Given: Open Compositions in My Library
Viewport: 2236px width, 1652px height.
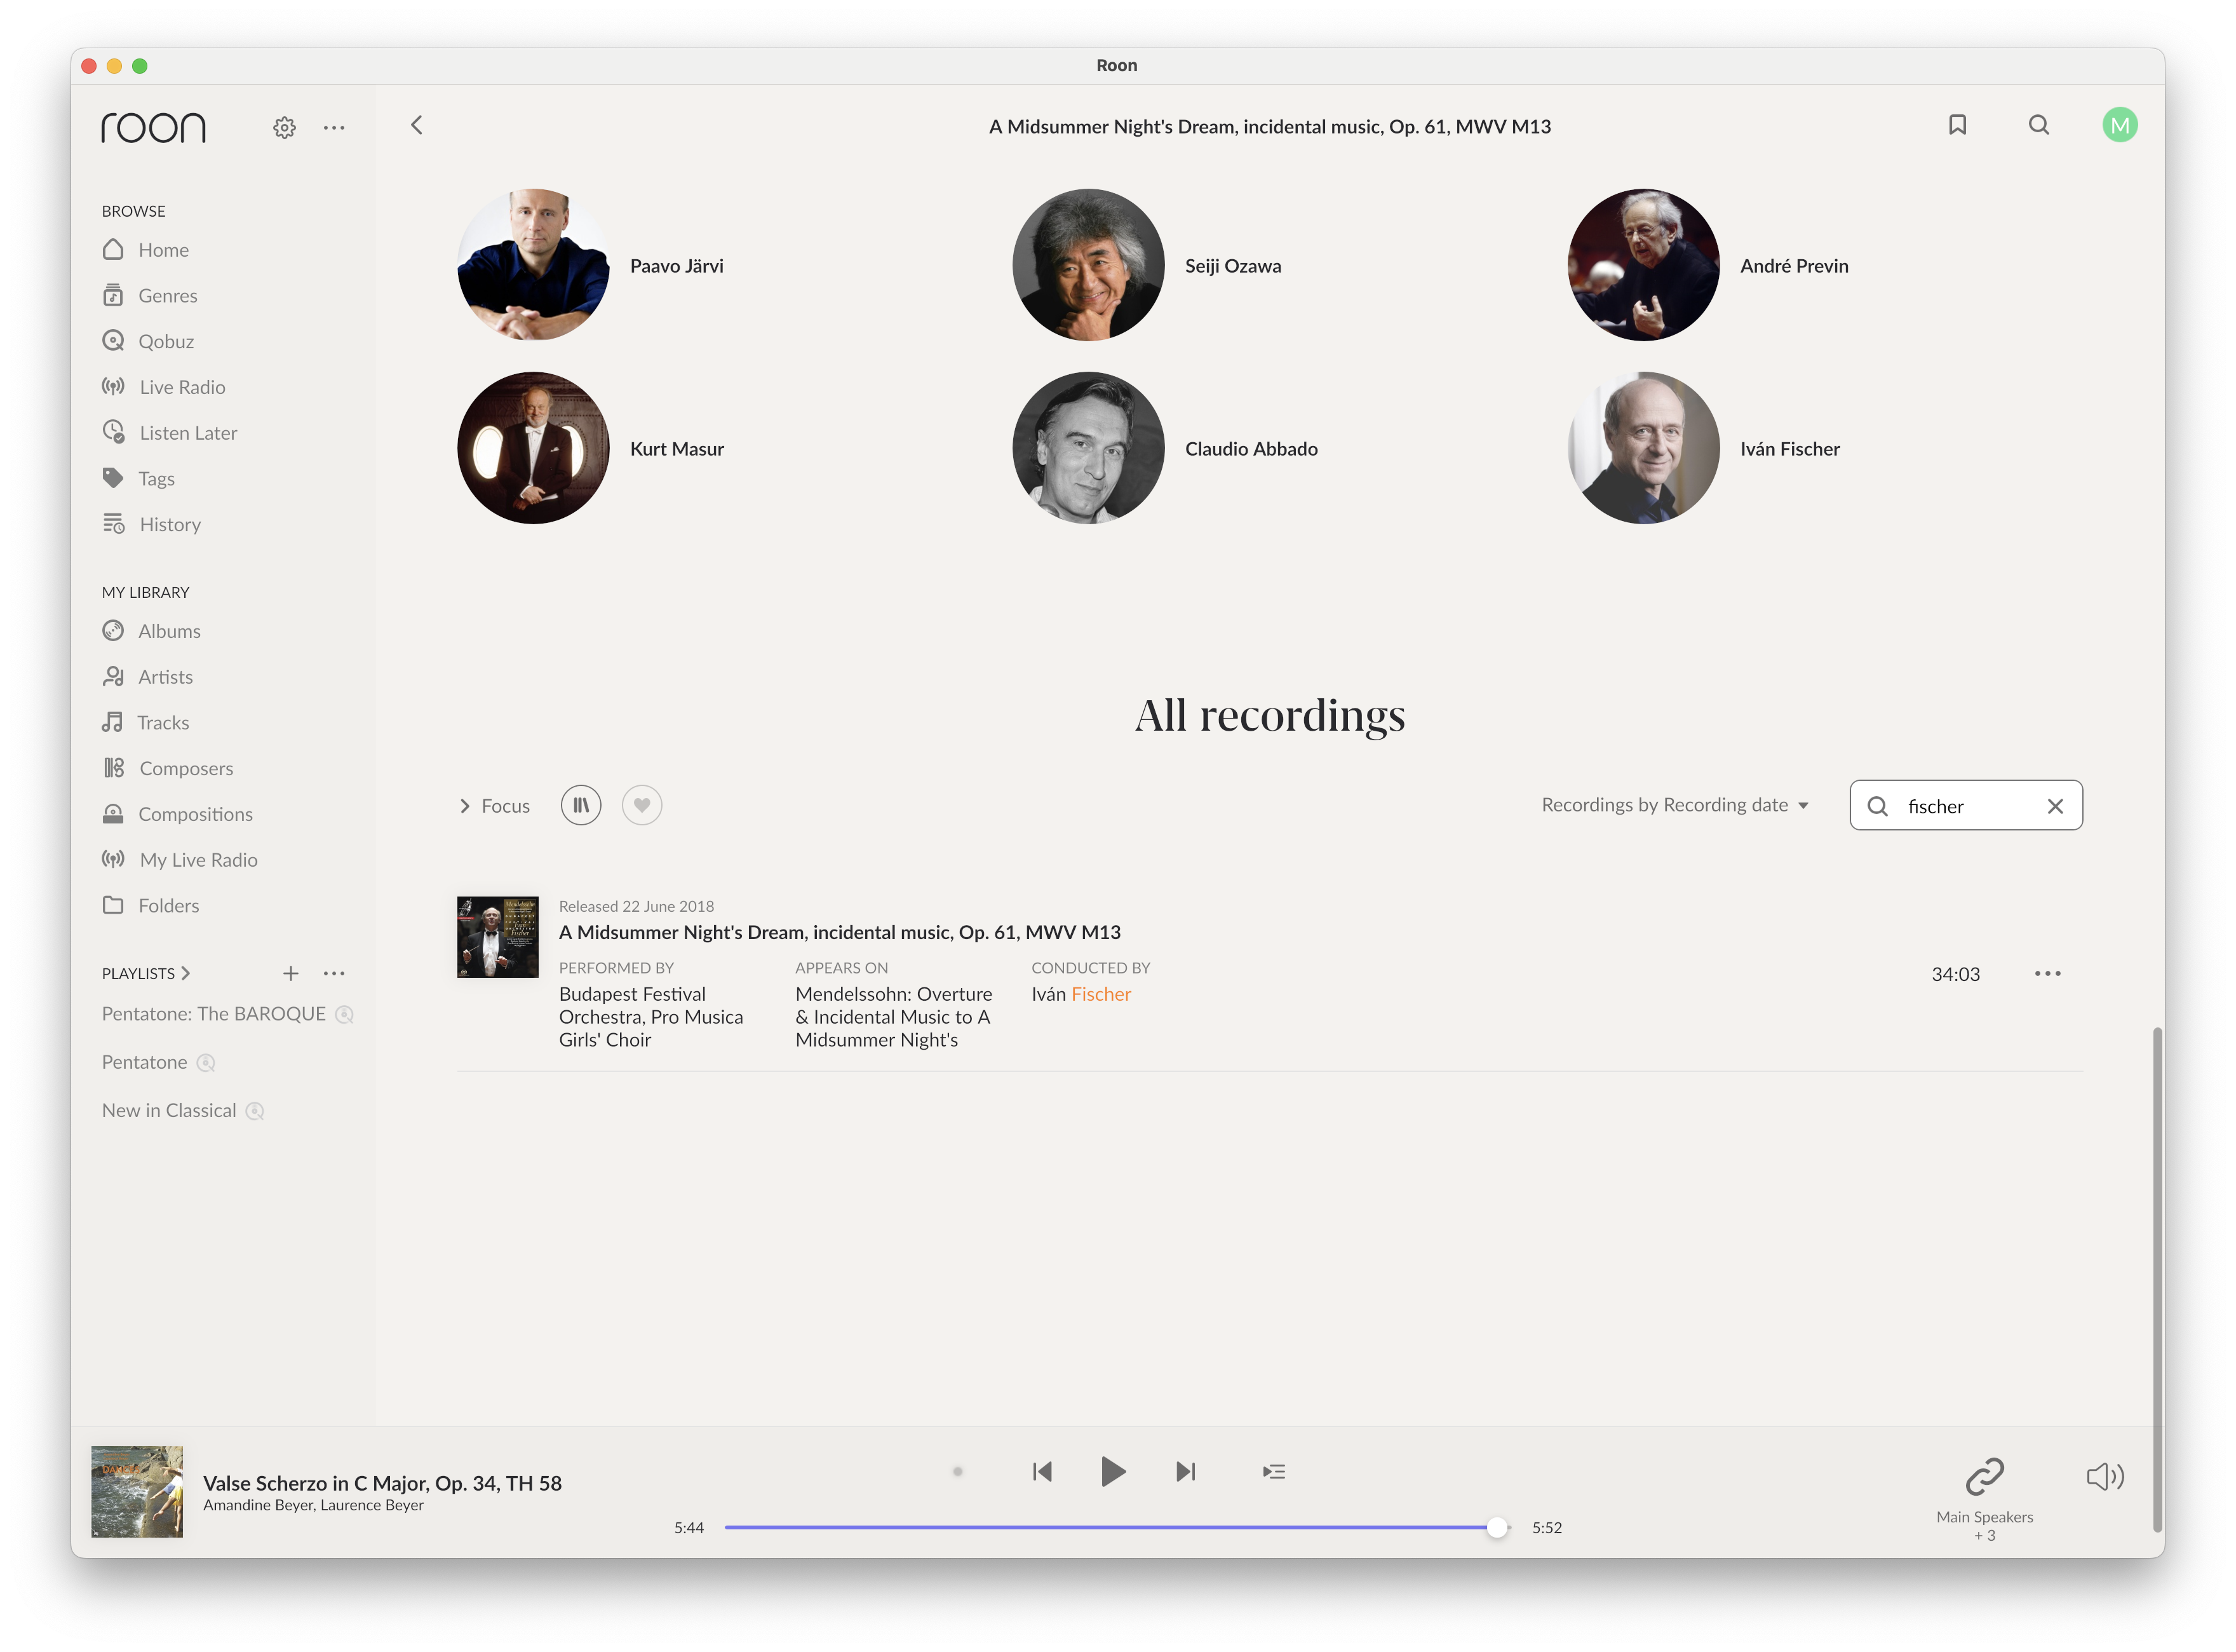Looking at the screenshot, I should tap(178, 814).
